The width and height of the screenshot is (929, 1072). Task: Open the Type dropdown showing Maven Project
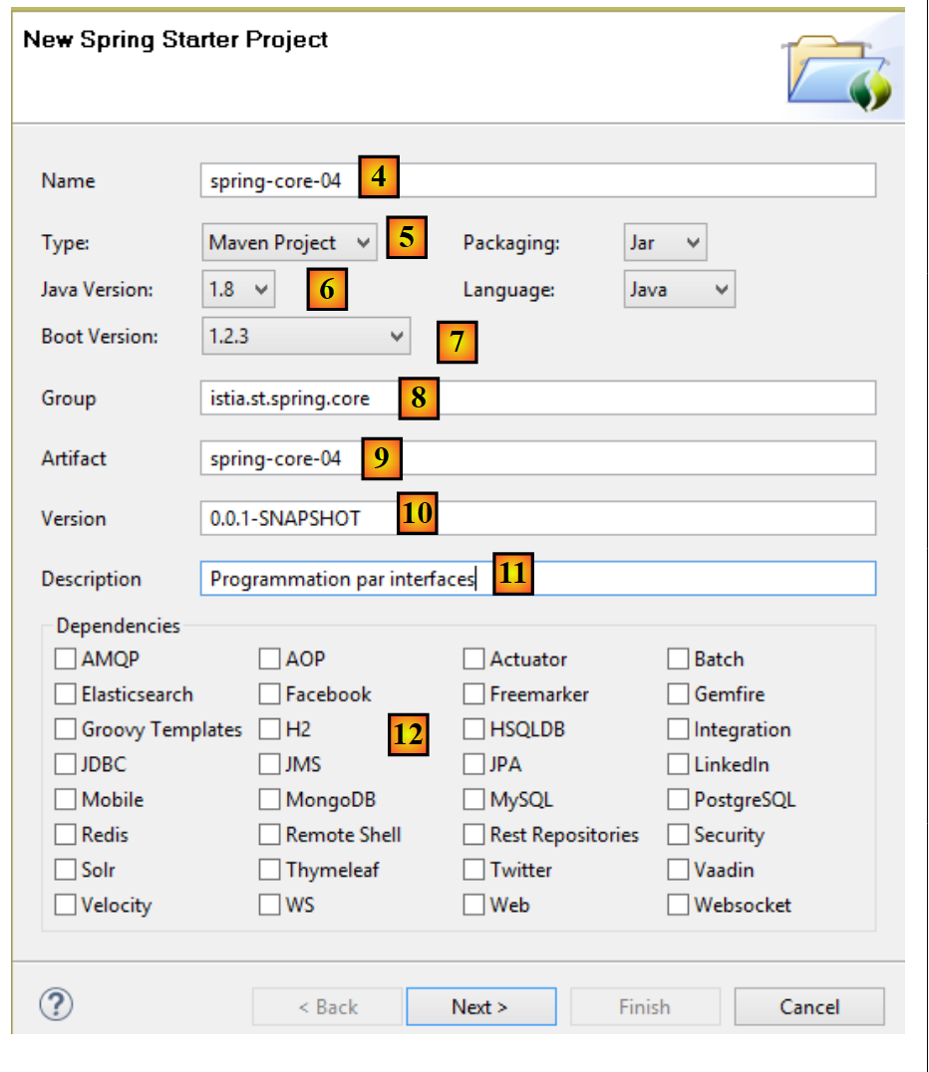coord(289,242)
